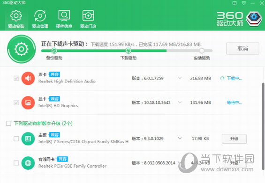This screenshot has height=183, width=265.
Task: Click the 下载中... status link
Action: click(x=234, y=78)
